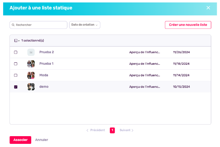Open the Date de création dropdown
220x147 pixels.
[x=85, y=25]
